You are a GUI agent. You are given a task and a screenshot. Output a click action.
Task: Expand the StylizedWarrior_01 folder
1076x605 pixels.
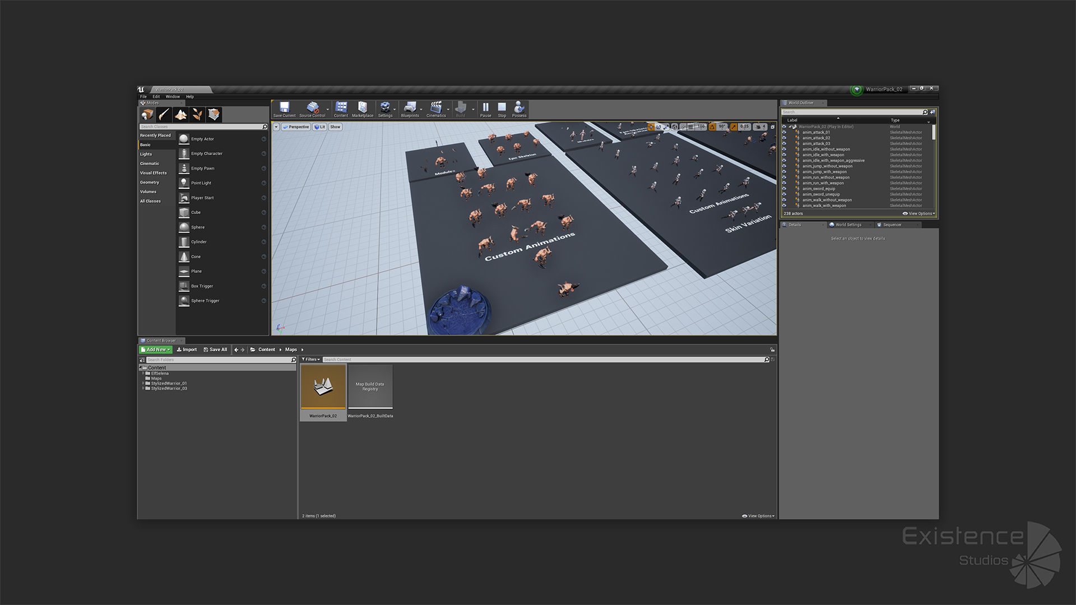(143, 384)
